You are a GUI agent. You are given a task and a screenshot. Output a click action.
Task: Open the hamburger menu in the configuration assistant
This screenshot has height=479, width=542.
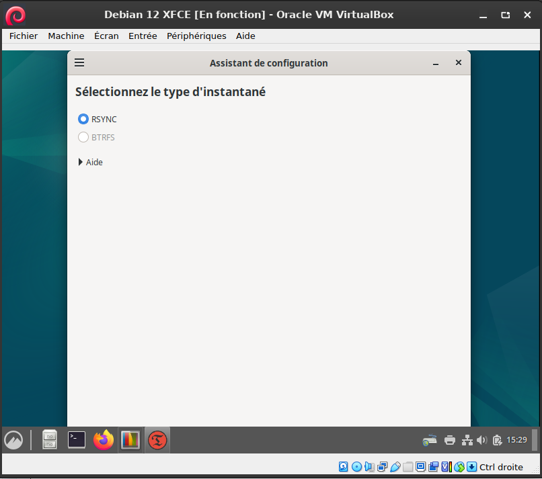click(79, 62)
